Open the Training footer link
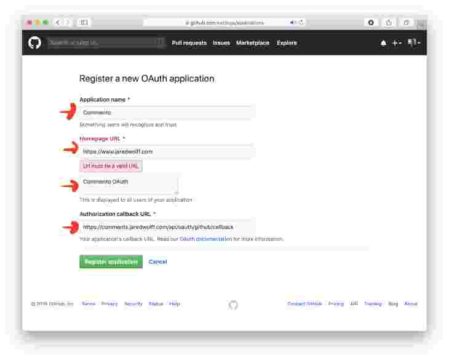This screenshot has height=360, width=449. point(373,303)
